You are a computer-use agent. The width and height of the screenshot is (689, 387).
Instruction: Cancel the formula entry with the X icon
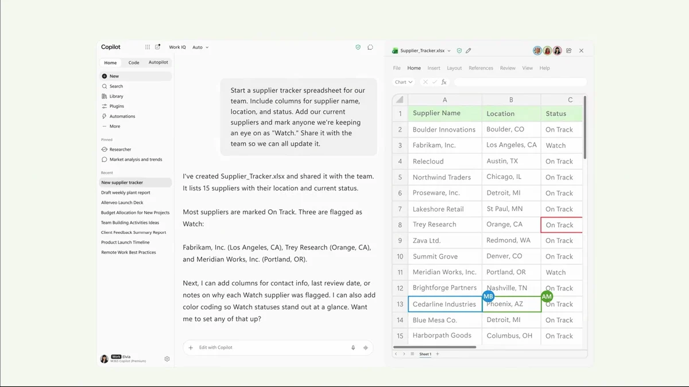coord(425,82)
